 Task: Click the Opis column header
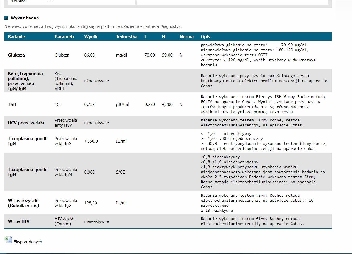click(x=205, y=37)
